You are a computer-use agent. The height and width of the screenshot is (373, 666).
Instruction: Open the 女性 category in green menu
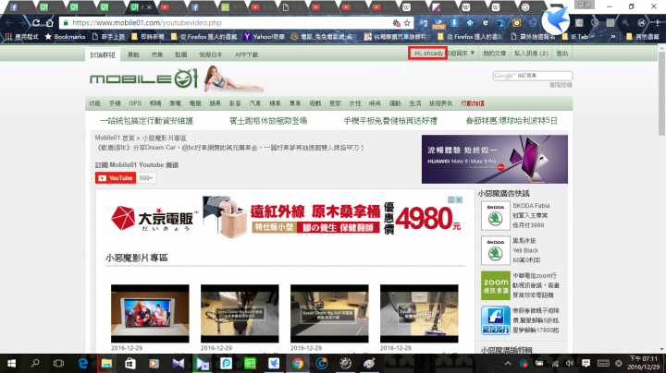click(x=354, y=103)
